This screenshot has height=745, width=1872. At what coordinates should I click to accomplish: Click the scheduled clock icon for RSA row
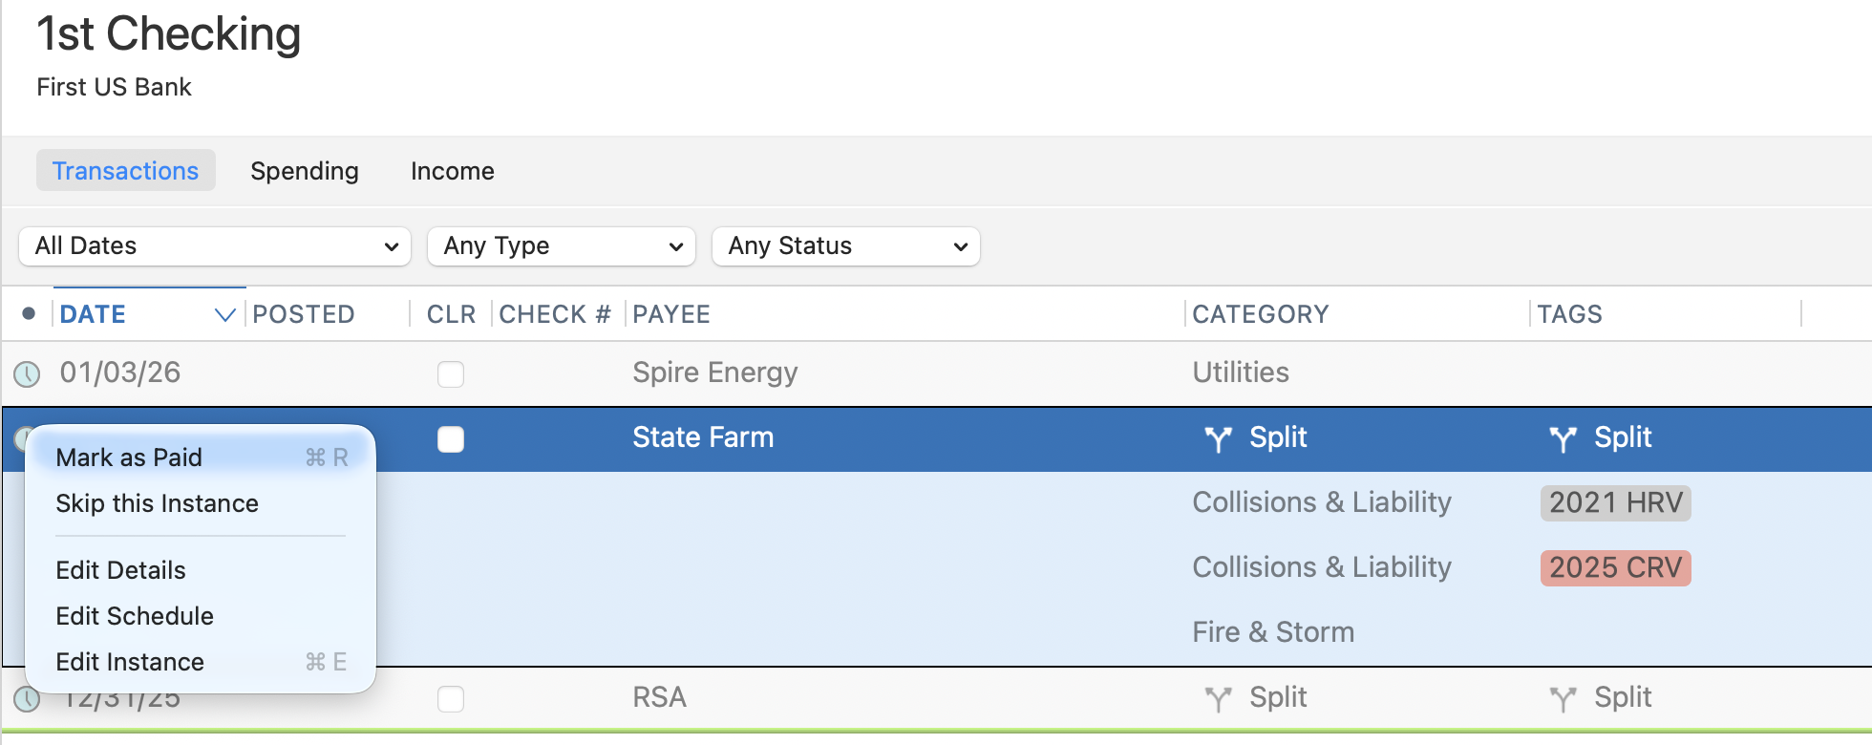[27, 700]
